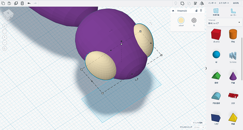Open the Mirror tool

click(202, 3)
